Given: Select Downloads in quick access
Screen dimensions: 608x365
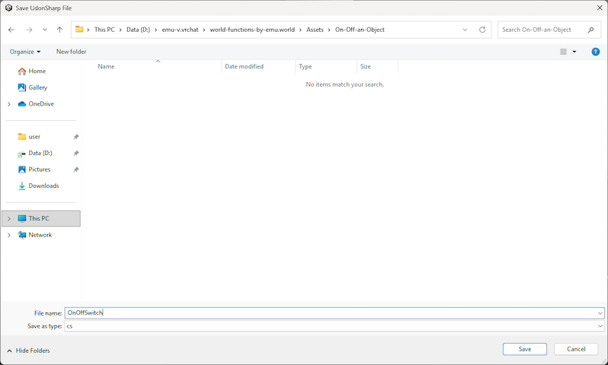Looking at the screenshot, I should (x=43, y=186).
